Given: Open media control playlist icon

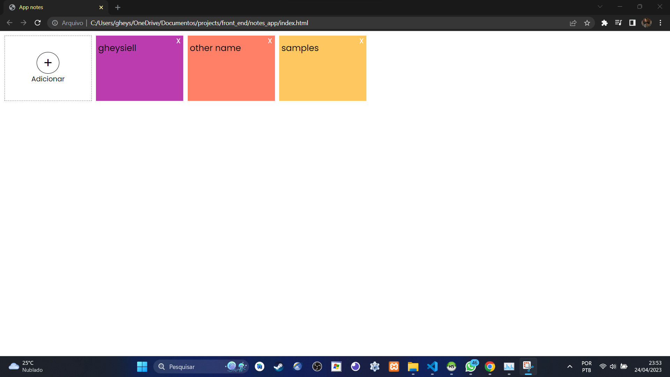Looking at the screenshot, I should click(x=618, y=23).
